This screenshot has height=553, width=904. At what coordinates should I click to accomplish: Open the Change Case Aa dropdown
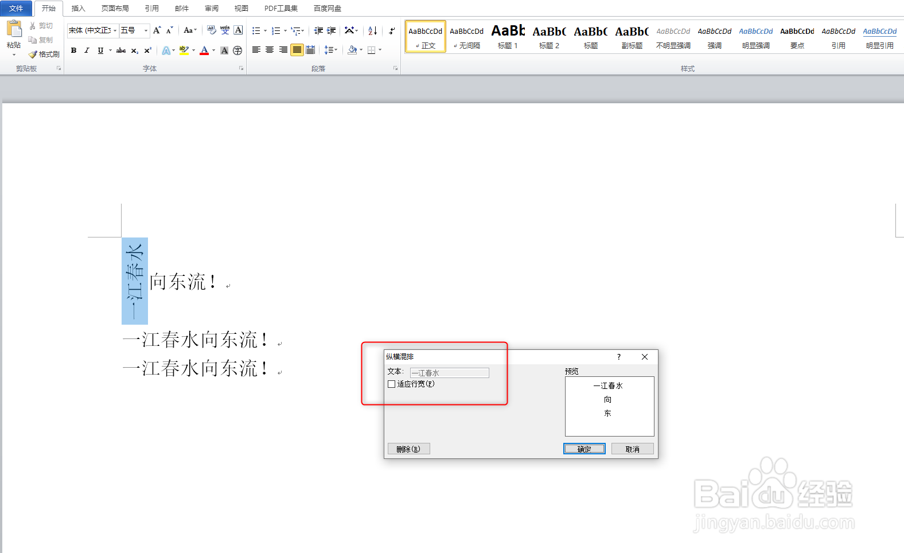190,30
